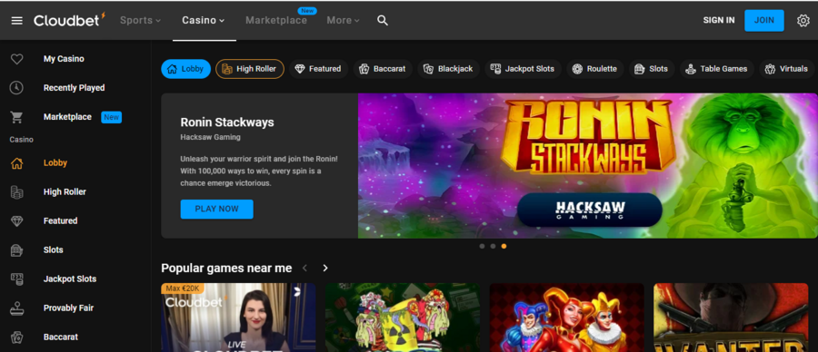Expand the Casino dropdown

[204, 20]
